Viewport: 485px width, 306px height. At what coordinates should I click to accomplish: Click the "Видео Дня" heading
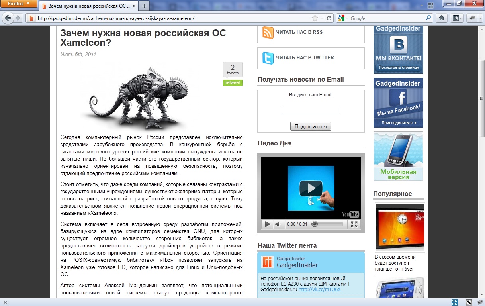coord(275,143)
